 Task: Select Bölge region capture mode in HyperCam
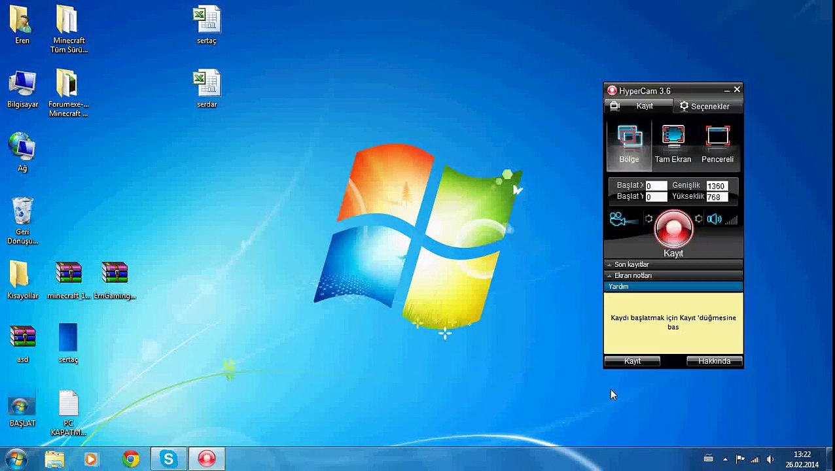tap(629, 145)
